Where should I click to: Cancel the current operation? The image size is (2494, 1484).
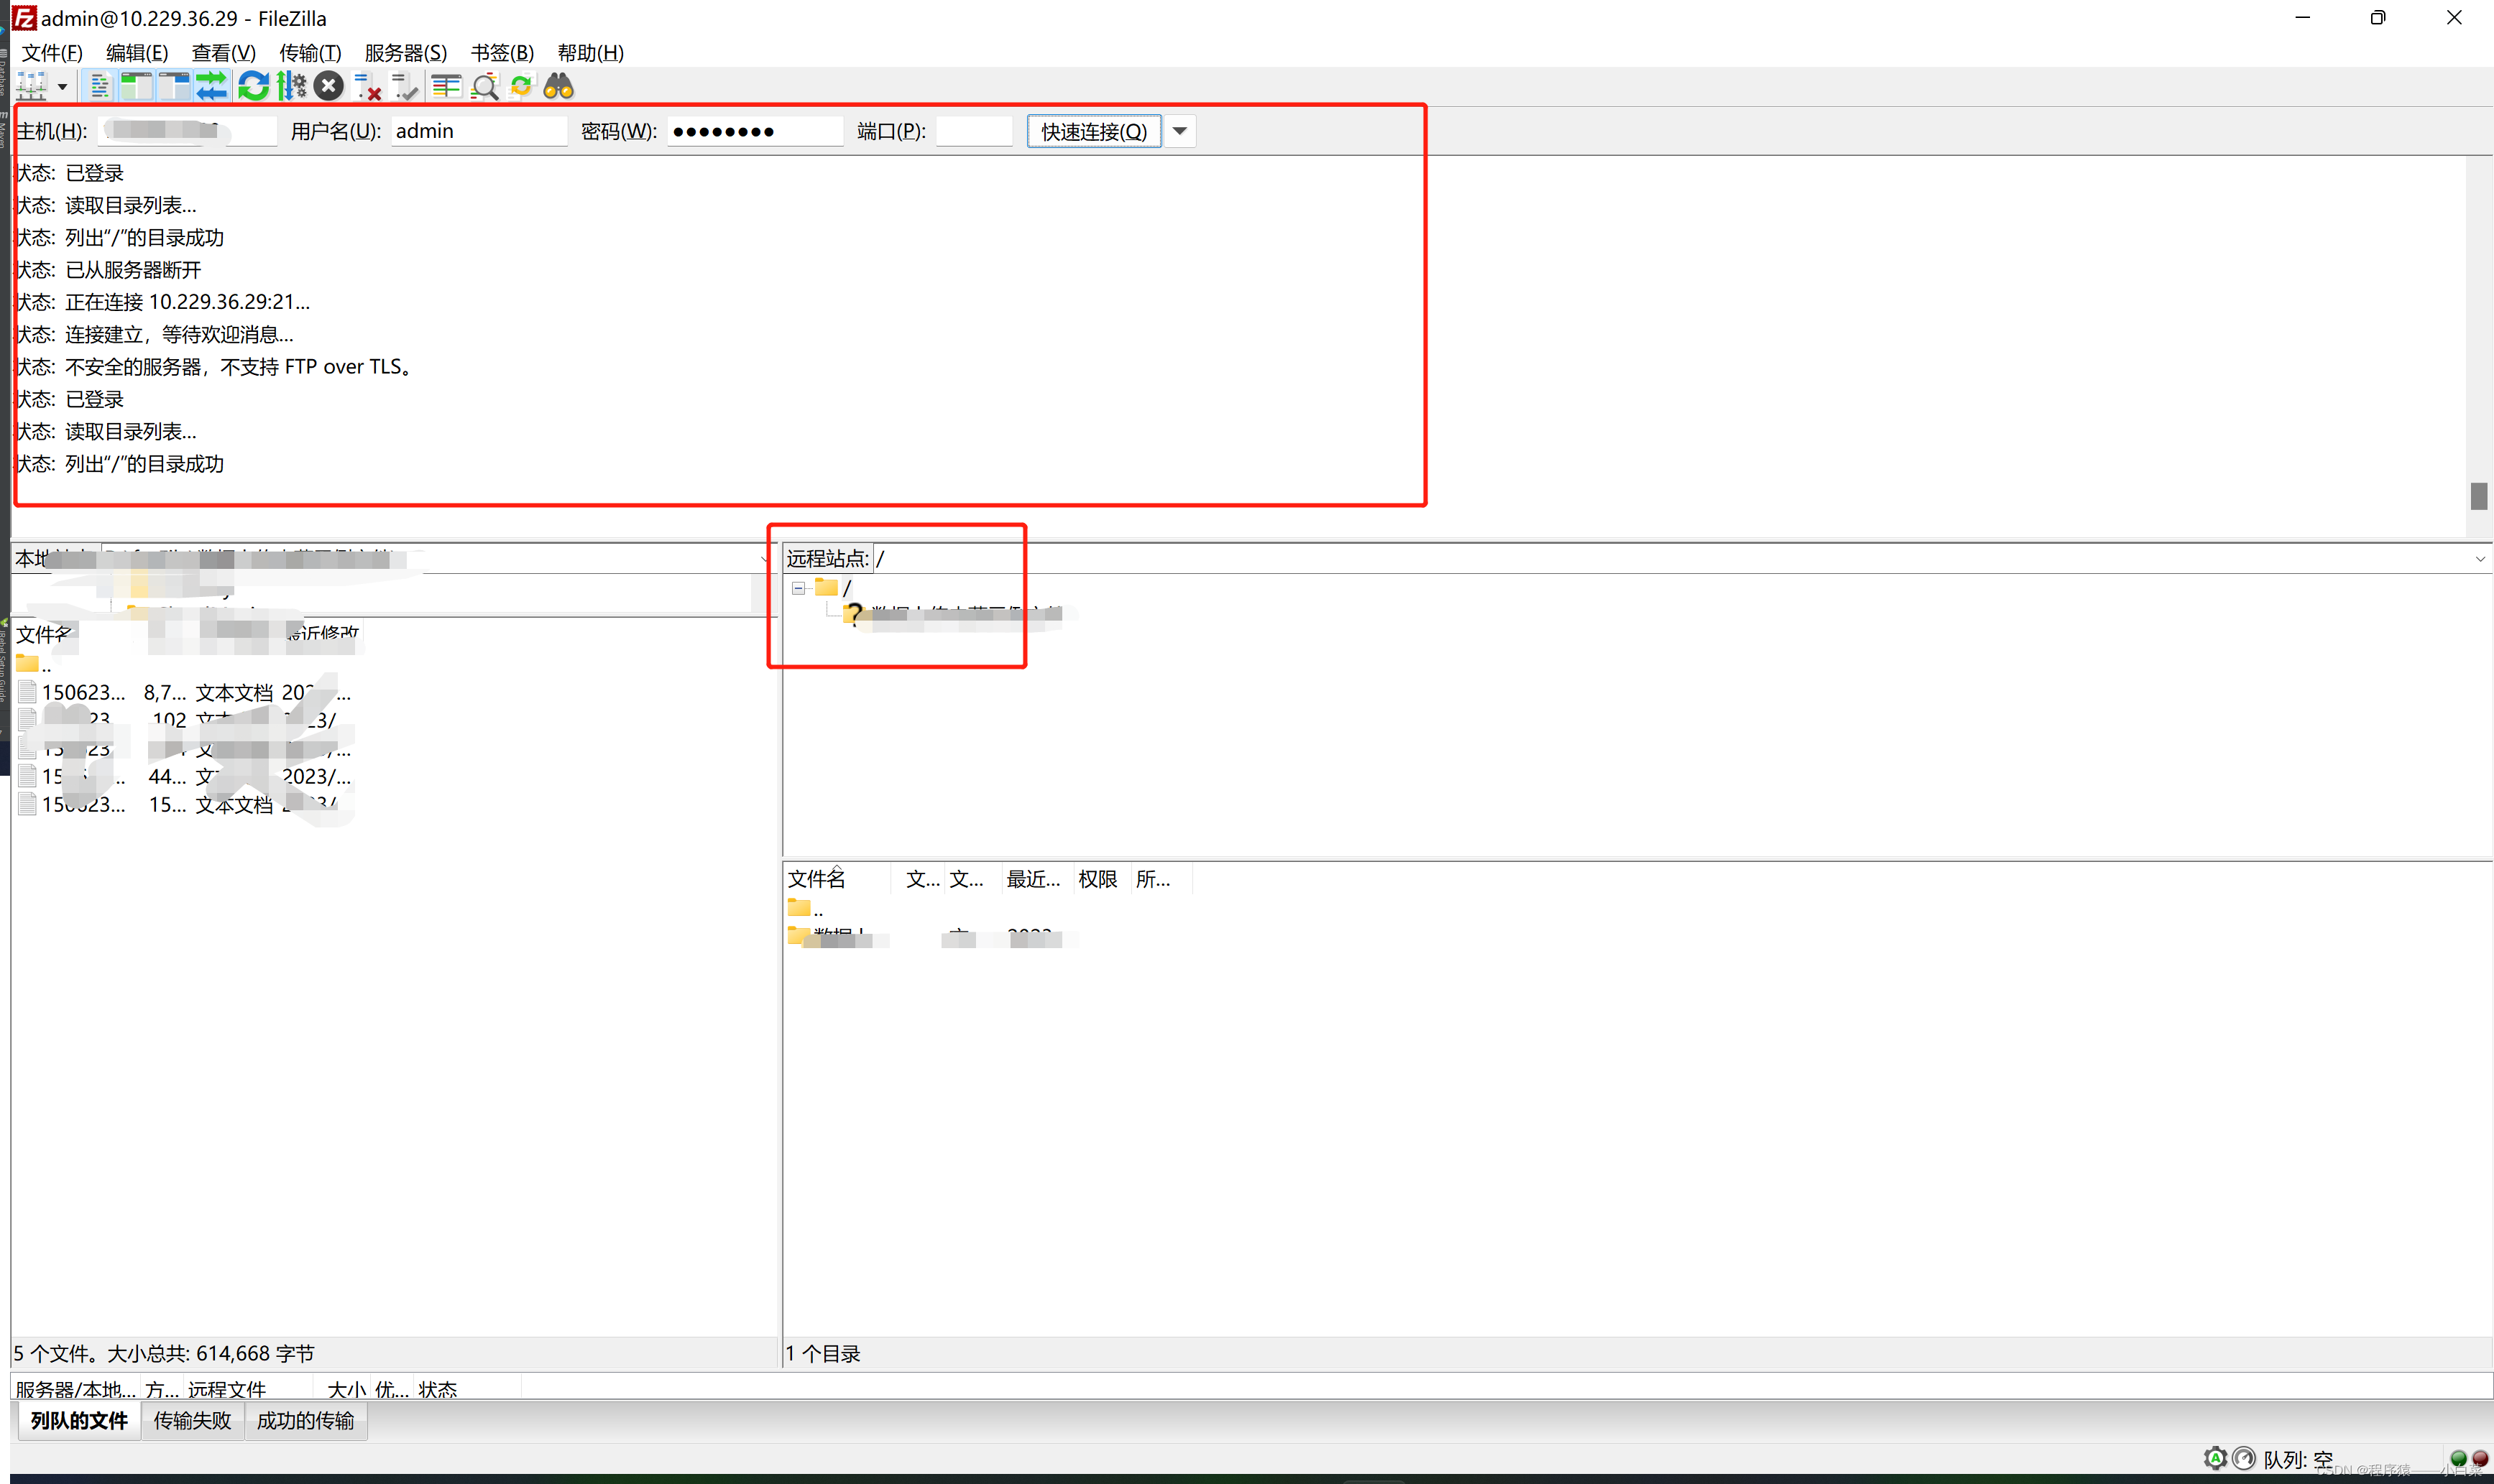328,87
